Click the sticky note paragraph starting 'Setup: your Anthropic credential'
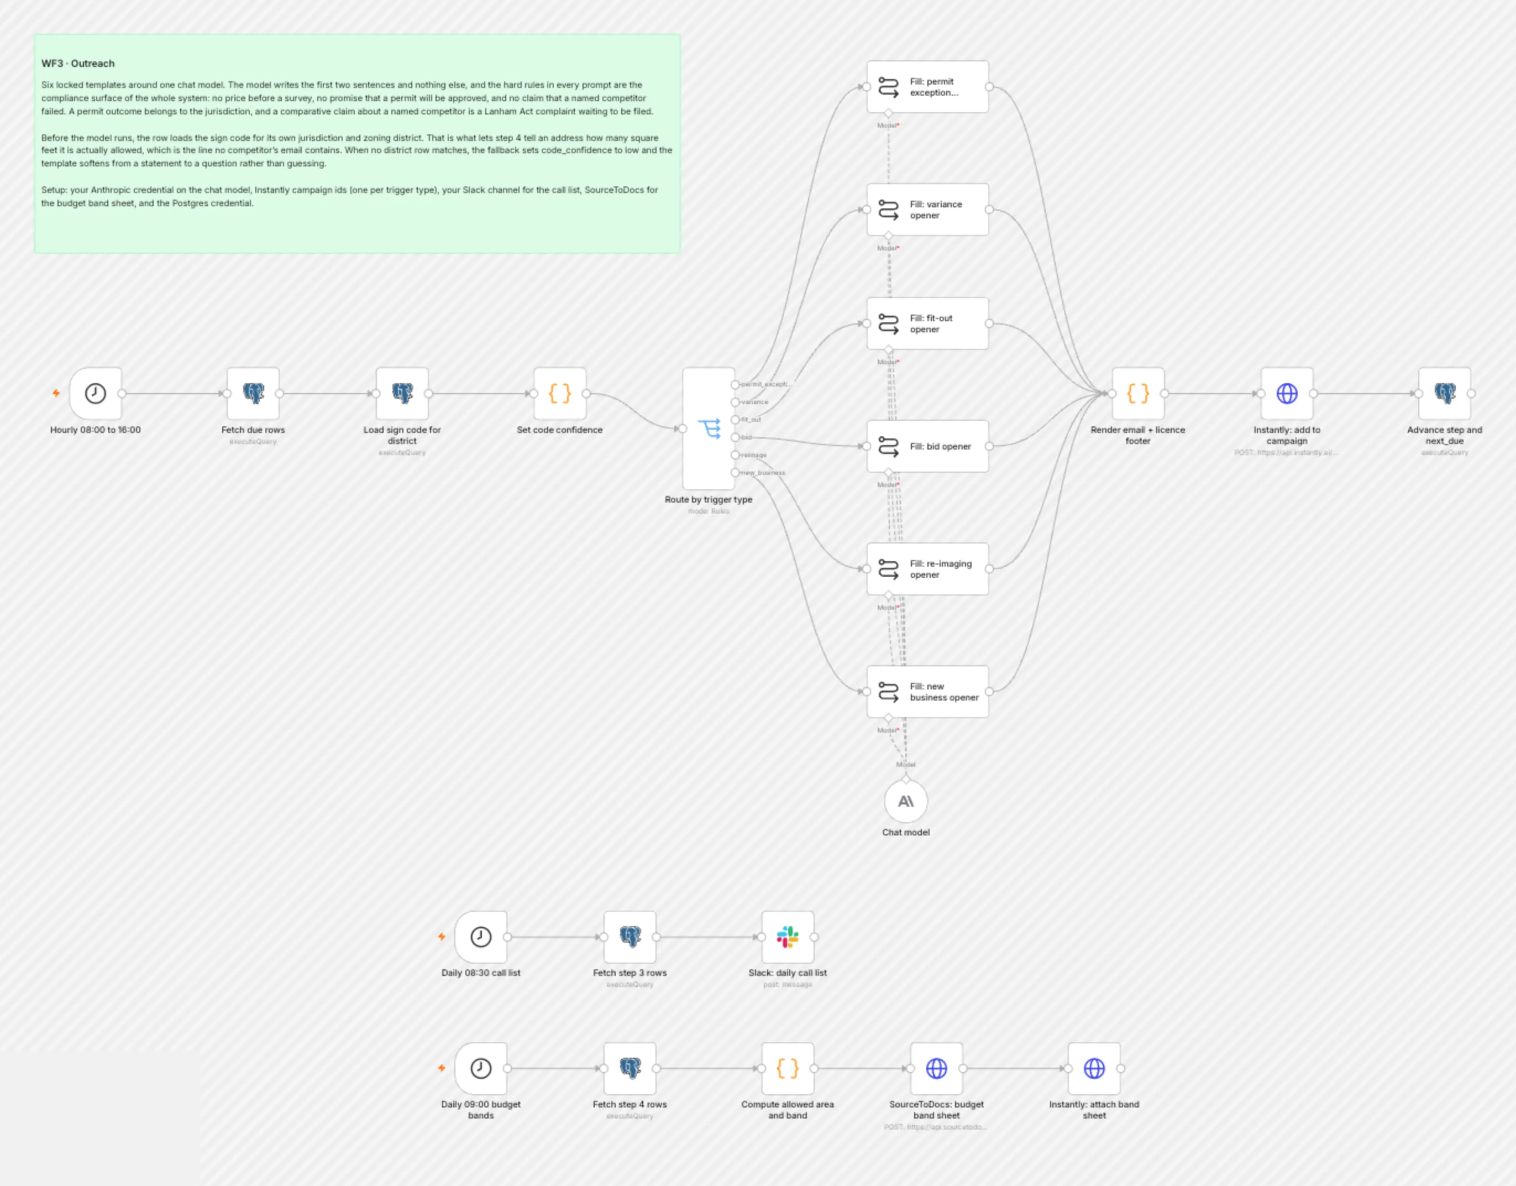Viewport: 1516px width, 1186px height. pyautogui.click(x=349, y=196)
